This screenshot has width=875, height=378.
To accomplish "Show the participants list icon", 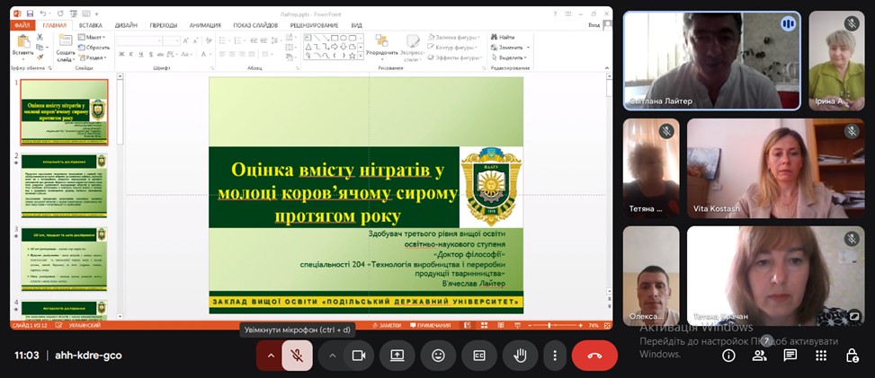I will [x=759, y=355].
